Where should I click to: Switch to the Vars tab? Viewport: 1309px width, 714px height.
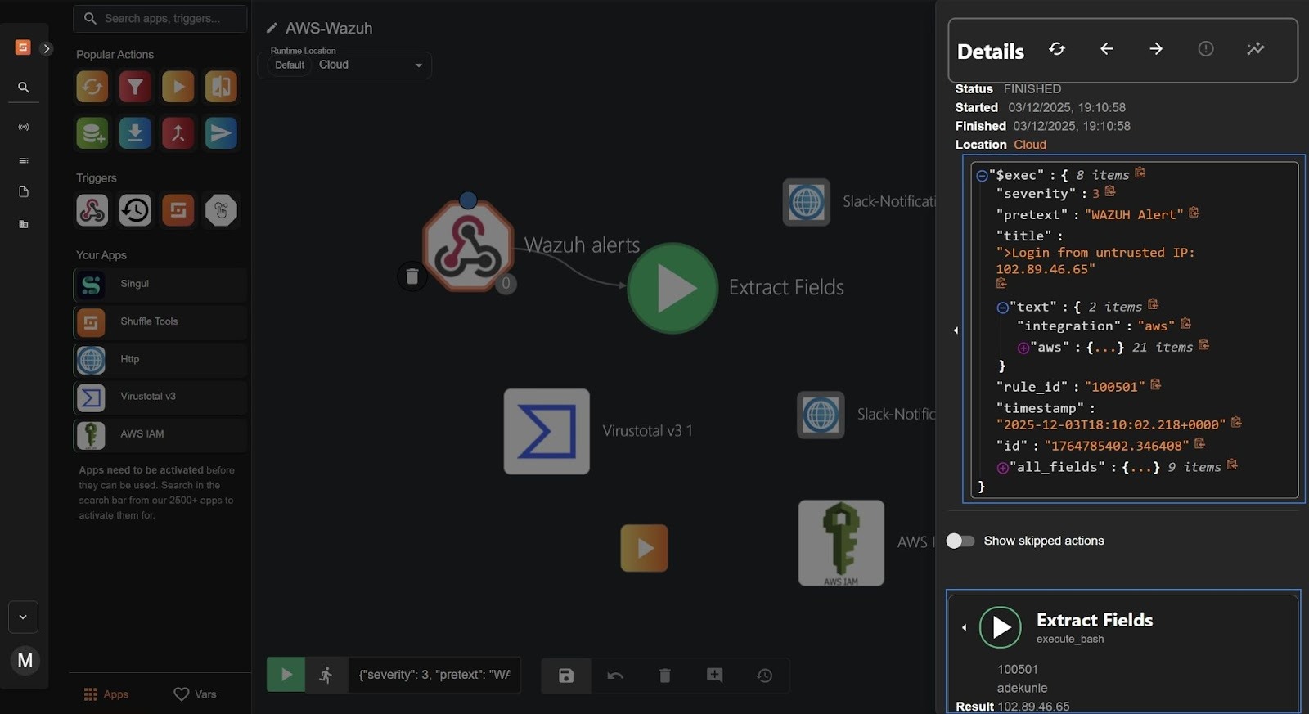[x=195, y=694]
